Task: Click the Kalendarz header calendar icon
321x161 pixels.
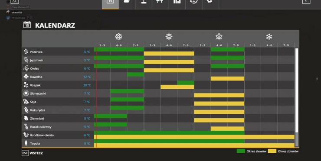Action: click(27, 25)
